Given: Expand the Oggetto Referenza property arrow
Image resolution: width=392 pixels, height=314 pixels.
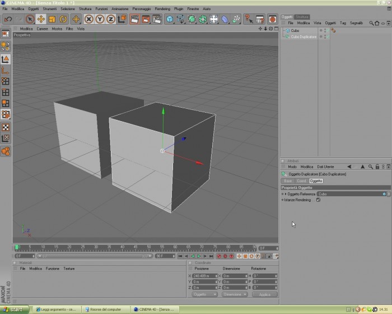Looking at the screenshot, I should (286, 194).
